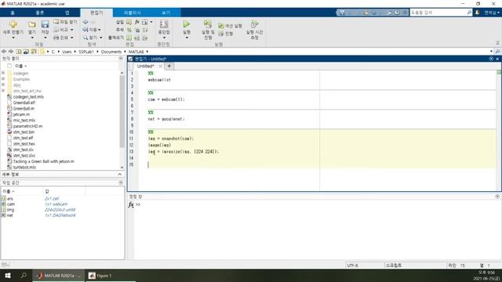
Task: Click the navigate back arrow in the ribbon
Action: (x=85, y=22)
